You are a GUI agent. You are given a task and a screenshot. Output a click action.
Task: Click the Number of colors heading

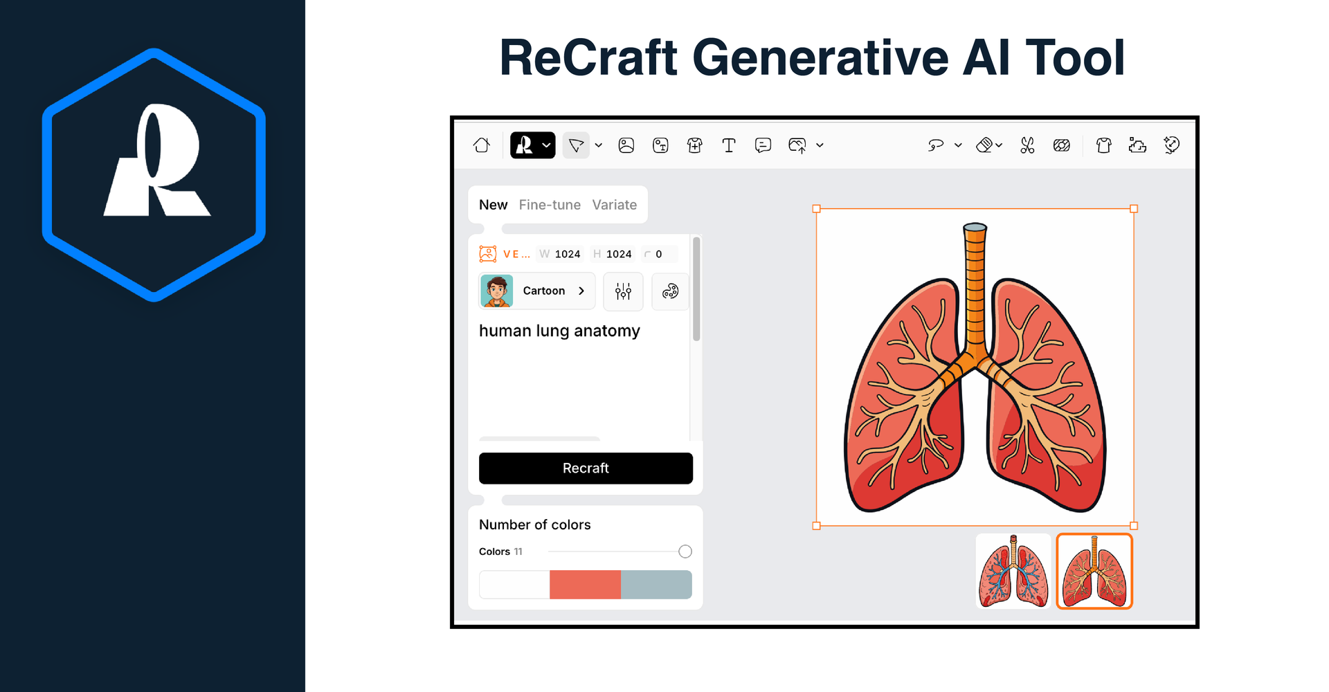[535, 525]
